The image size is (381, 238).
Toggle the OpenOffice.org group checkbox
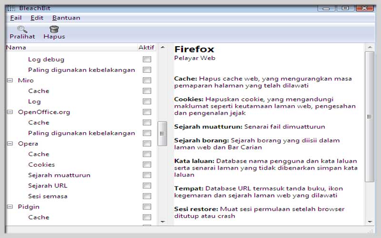tap(147, 112)
